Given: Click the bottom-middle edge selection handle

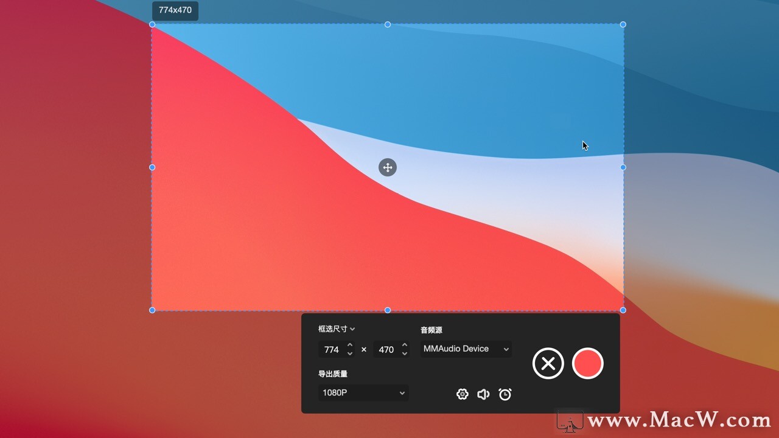Looking at the screenshot, I should pos(388,310).
